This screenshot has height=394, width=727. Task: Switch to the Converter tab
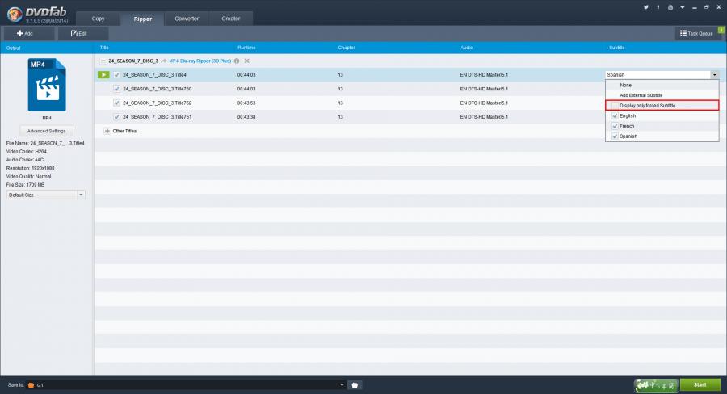(x=187, y=19)
